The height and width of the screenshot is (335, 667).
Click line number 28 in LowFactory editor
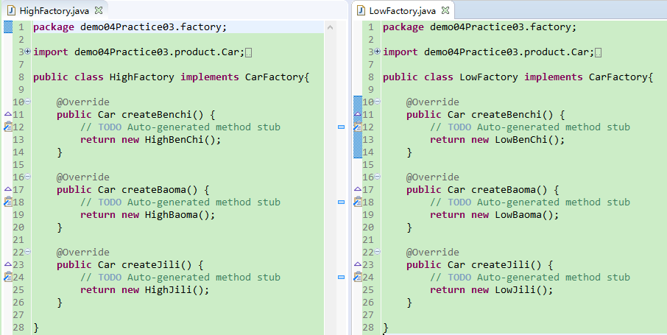pos(368,328)
